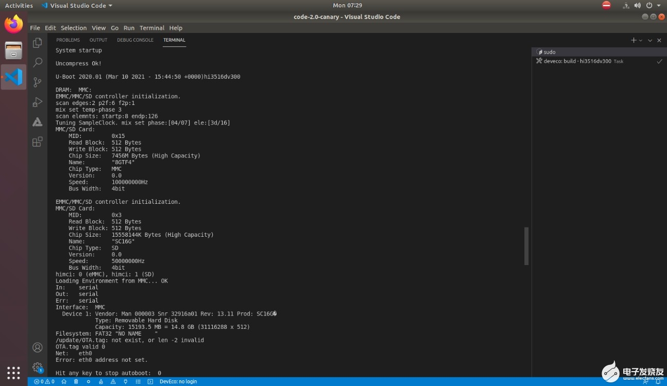667x386 pixels.
Task: Open the View menu
Action: coord(98,28)
